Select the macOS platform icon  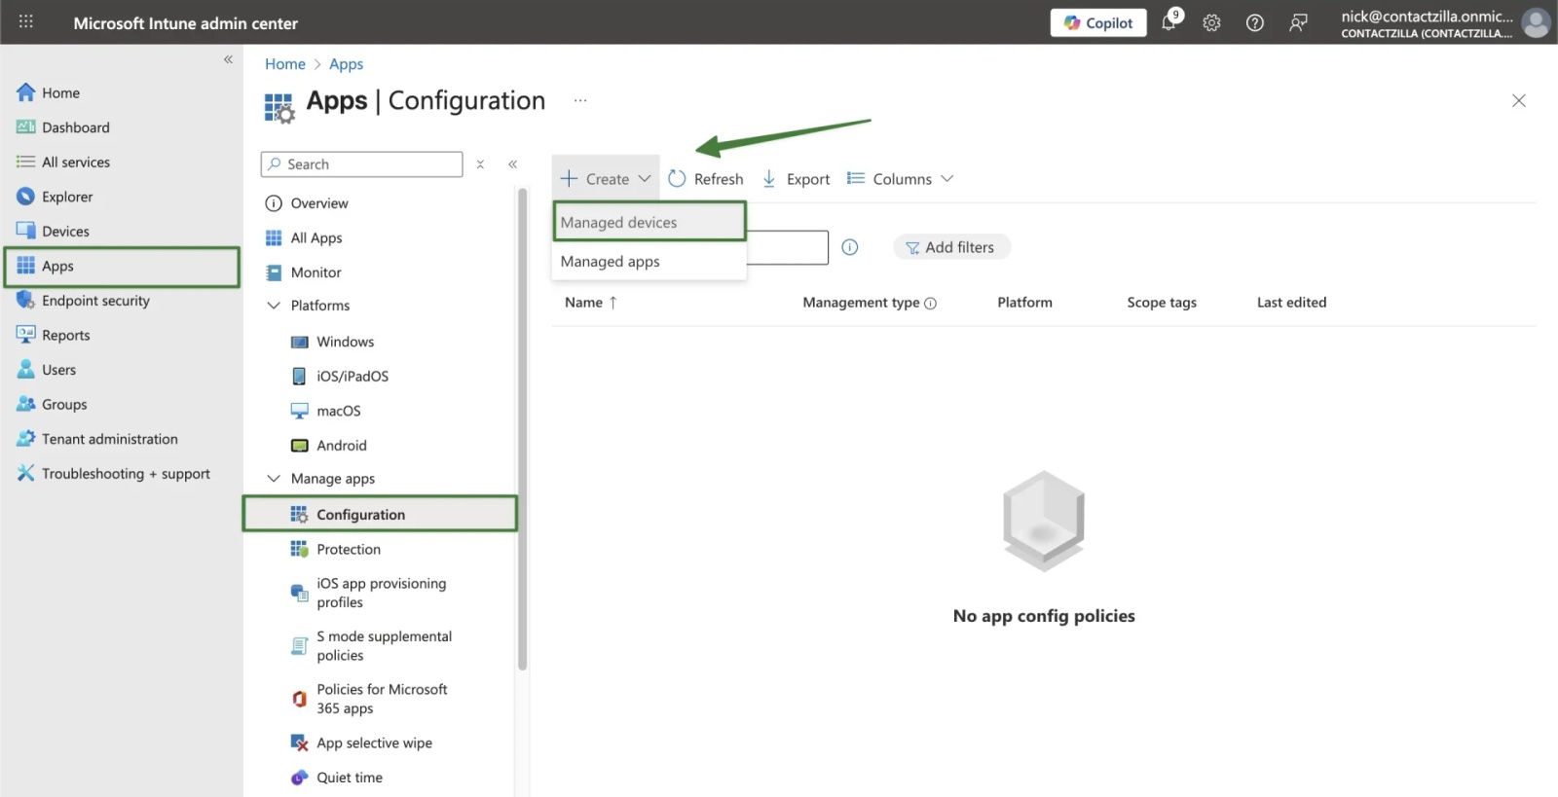tap(300, 411)
